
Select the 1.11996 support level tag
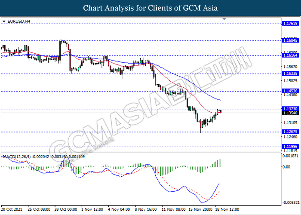[x=288, y=147]
